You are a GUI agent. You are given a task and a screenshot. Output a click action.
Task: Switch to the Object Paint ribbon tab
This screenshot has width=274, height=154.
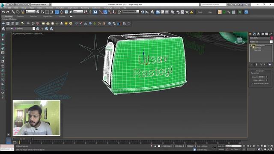[x=48, y=16]
